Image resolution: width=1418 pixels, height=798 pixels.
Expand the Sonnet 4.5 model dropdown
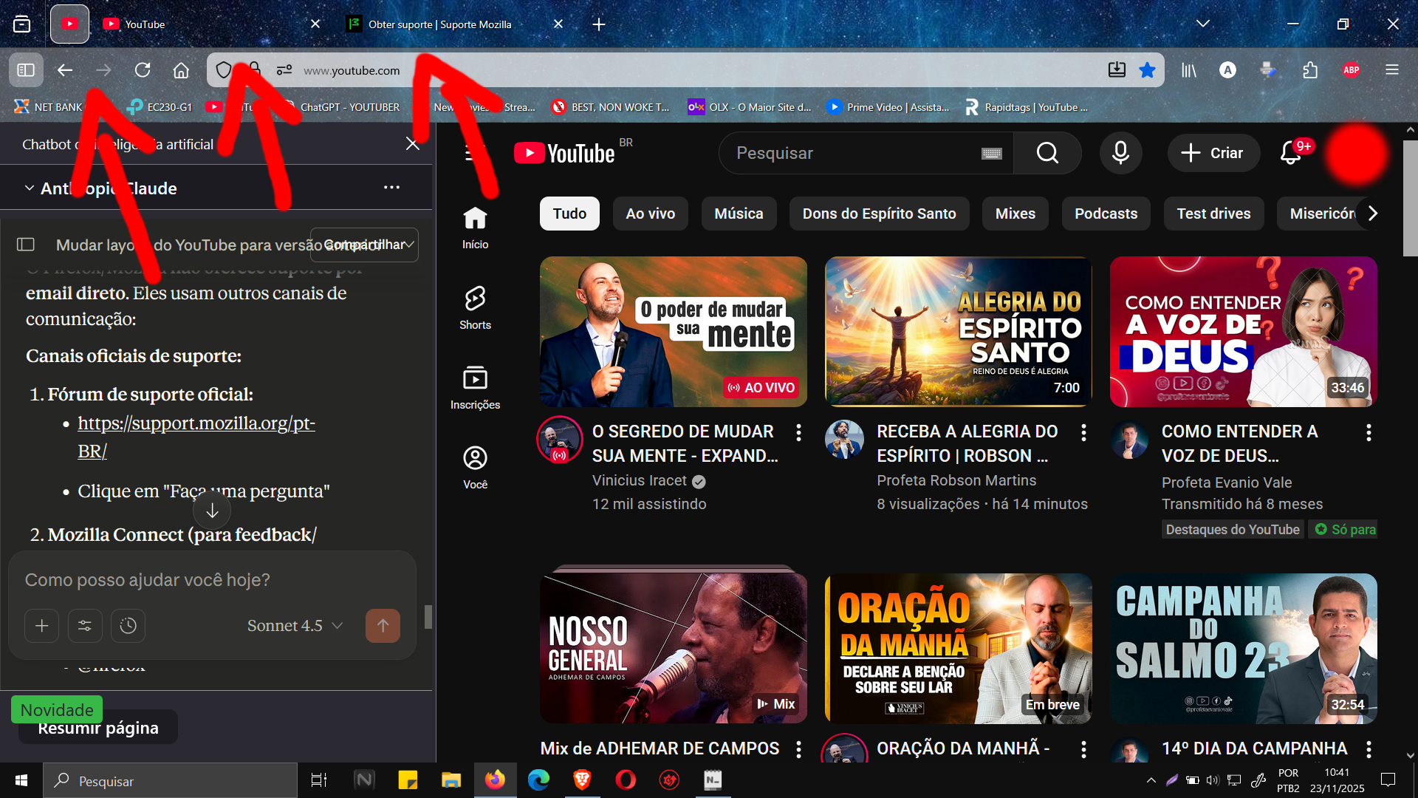[x=295, y=626]
